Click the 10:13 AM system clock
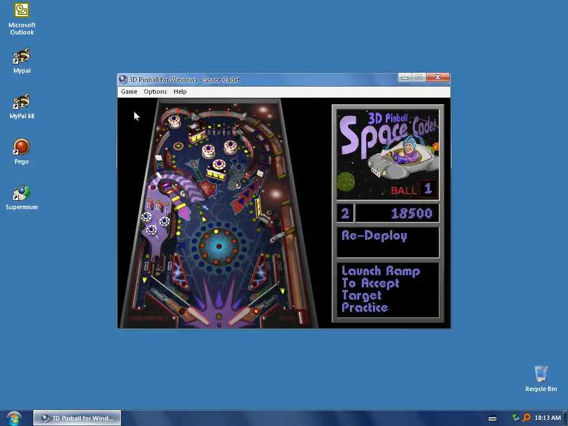The image size is (568, 426). (547, 418)
